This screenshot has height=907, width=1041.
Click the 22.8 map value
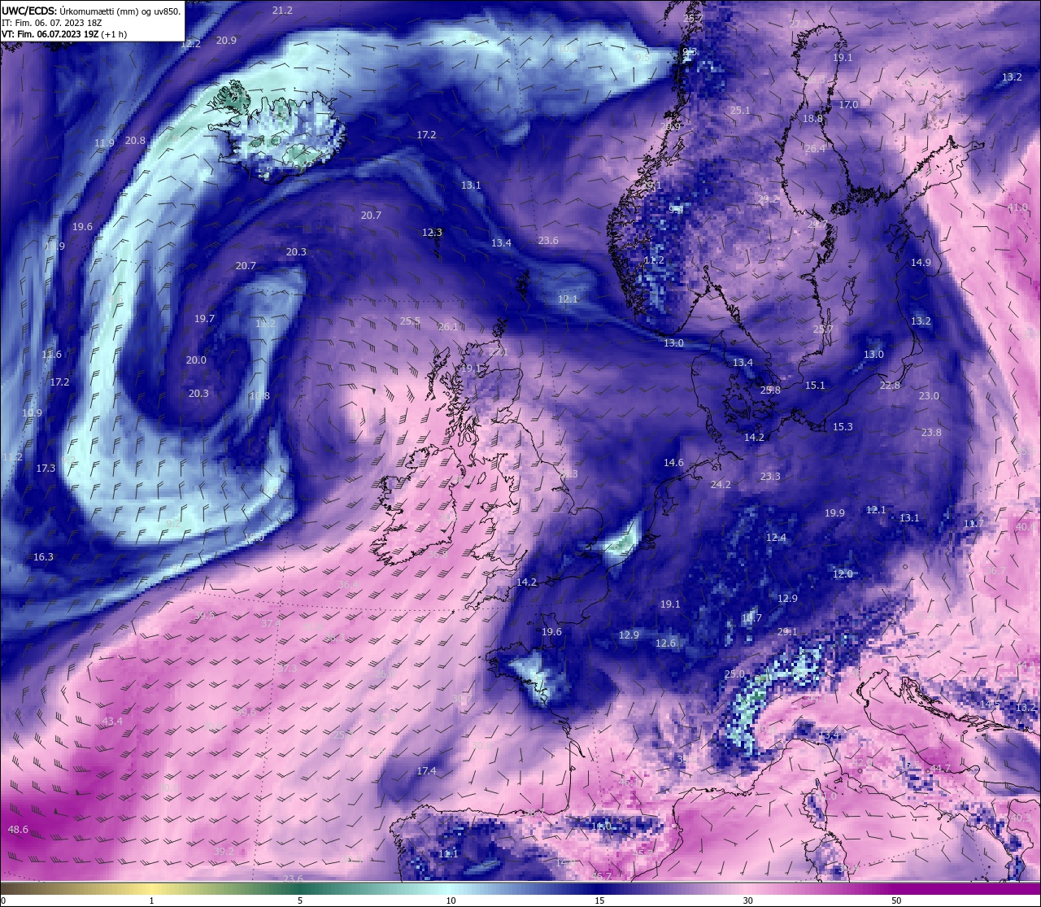[x=890, y=386]
